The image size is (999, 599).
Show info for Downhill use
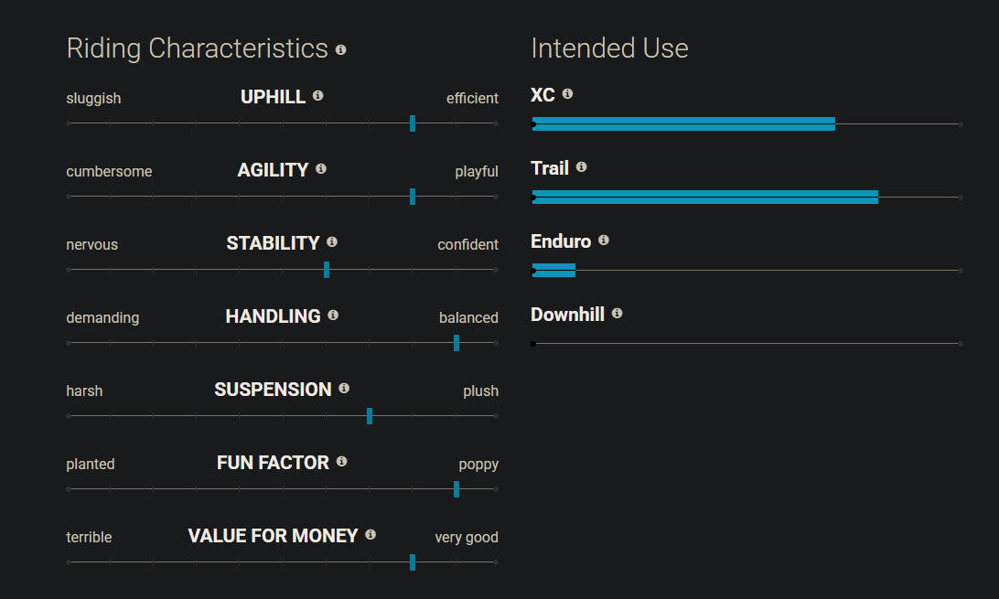point(617,313)
